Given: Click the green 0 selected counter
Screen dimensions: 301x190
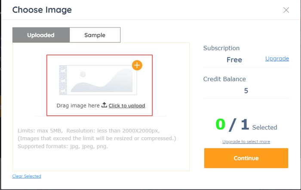Looking at the screenshot, I should (220, 124).
